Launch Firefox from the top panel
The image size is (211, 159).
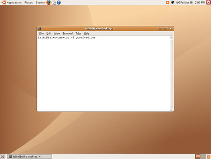click(49, 2)
